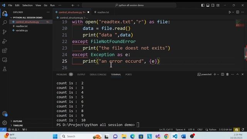This screenshot has width=247, height=139.
Task: Switch to Debug Console tab
Action: pyautogui.click(x=98, y=75)
